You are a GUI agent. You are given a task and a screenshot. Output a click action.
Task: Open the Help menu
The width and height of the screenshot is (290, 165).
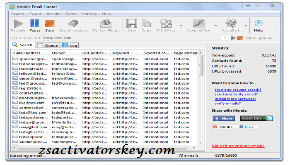[x=106, y=14]
